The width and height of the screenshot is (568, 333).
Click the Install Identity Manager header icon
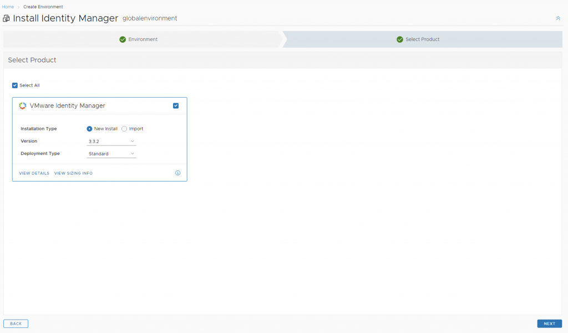[x=7, y=18]
